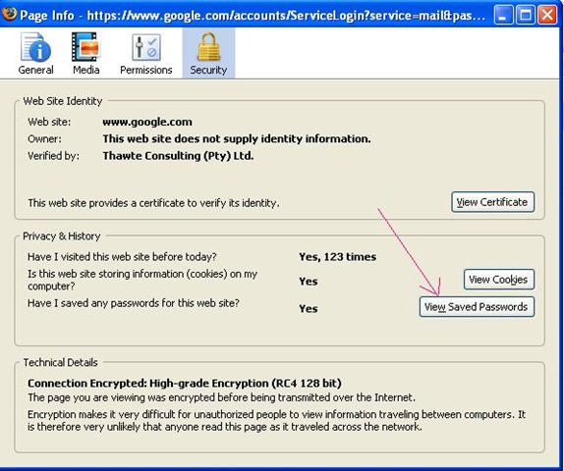Click 'Have I saved any passwords' question text
The height and width of the screenshot is (471, 564).
133,303
